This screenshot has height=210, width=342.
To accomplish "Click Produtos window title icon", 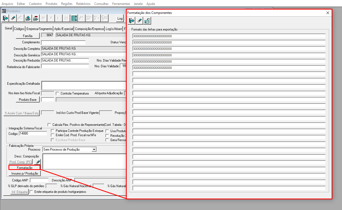I will [x=4, y=11].
